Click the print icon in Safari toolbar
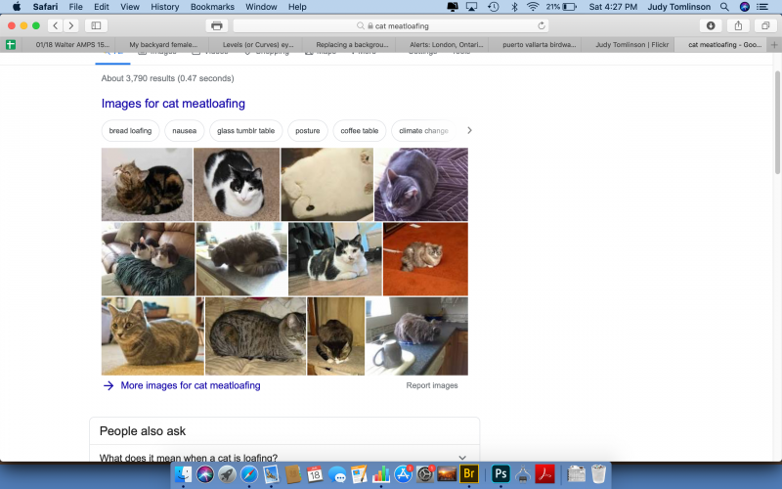This screenshot has width=782, height=489. coord(217,25)
